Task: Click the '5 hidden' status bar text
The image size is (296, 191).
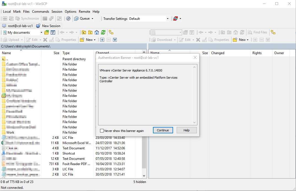Action: (x=140, y=182)
